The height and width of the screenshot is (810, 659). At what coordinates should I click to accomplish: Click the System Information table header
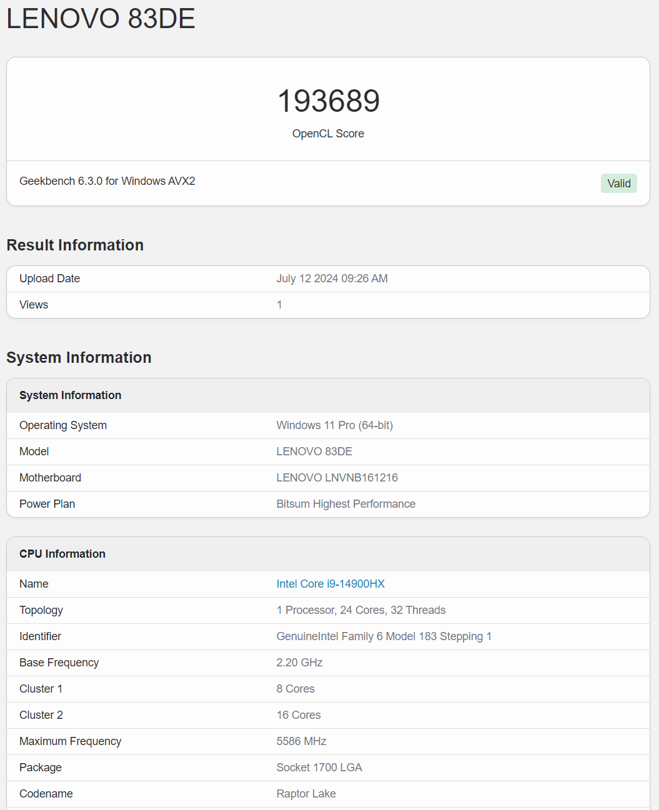(x=328, y=395)
